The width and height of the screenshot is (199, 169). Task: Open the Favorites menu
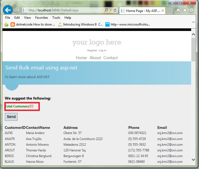[x=42, y=17]
